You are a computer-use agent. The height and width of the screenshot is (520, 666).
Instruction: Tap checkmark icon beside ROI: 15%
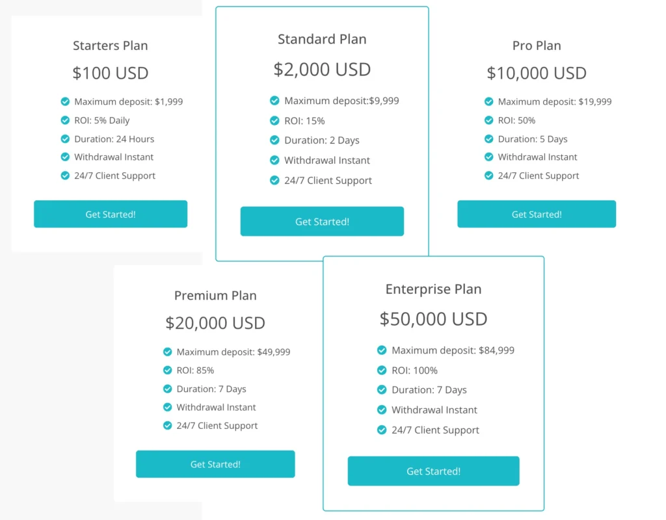click(x=274, y=120)
